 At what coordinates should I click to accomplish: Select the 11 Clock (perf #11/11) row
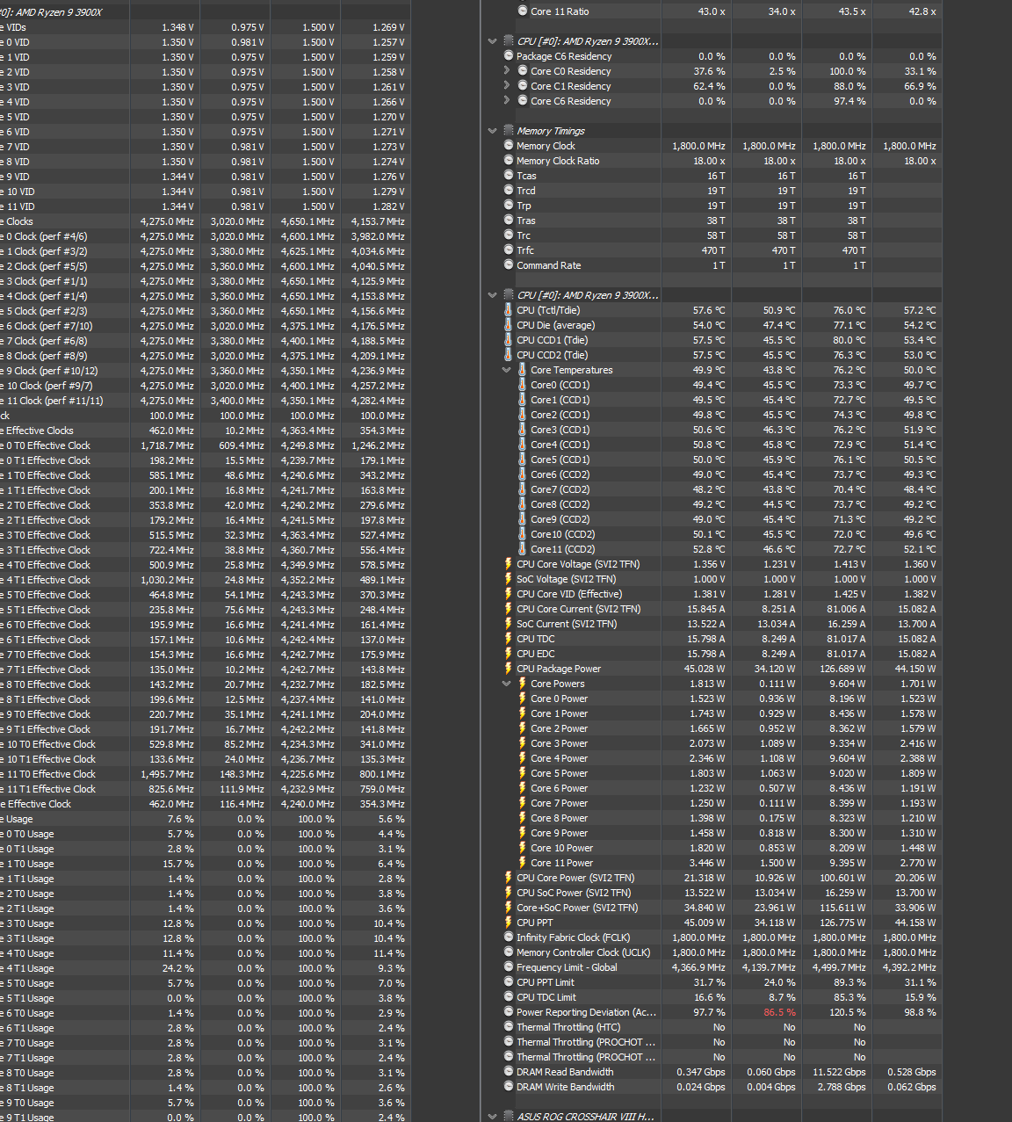coord(205,401)
